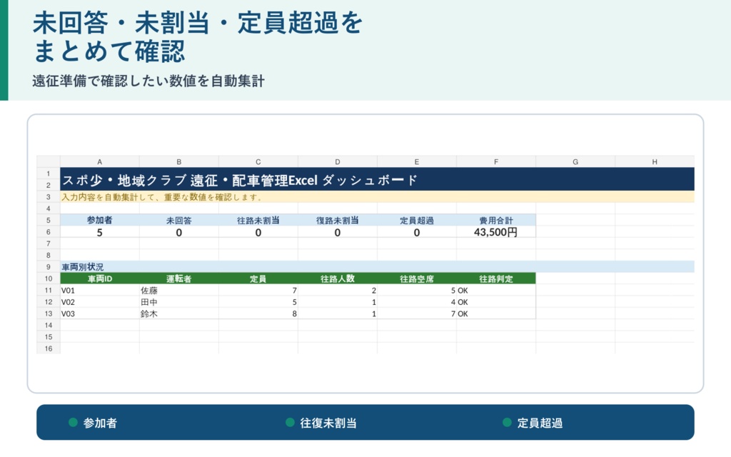Click the 往路空席 value 5 for V01
731x457 pixels.
pyautogui.click(x=417, y=290)
